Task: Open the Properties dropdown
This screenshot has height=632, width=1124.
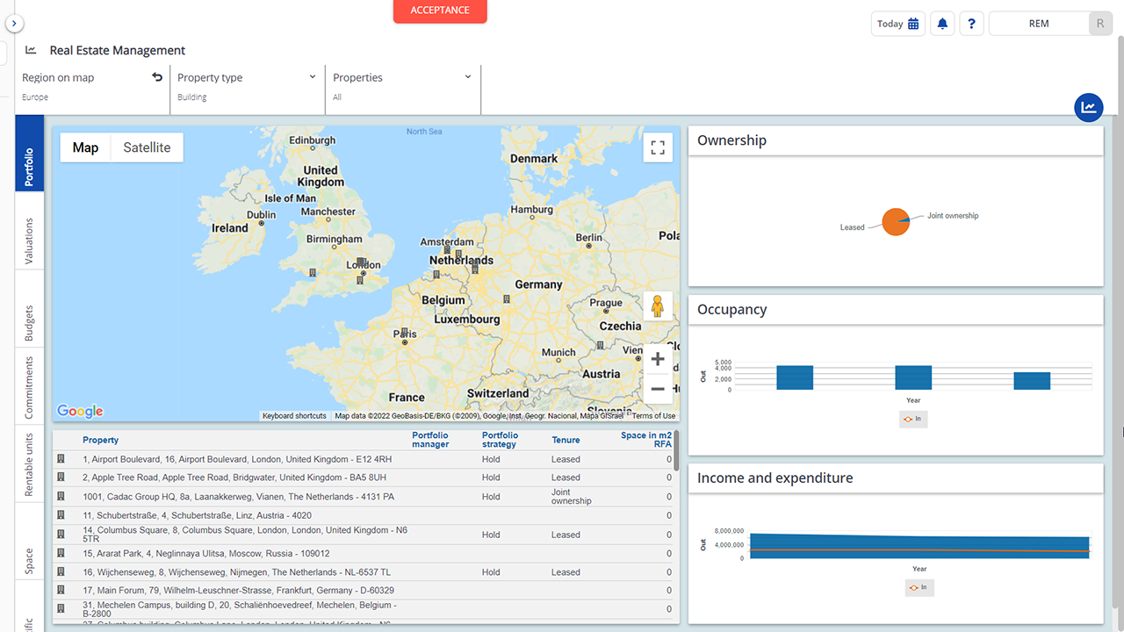Action: tap(467, 77)
